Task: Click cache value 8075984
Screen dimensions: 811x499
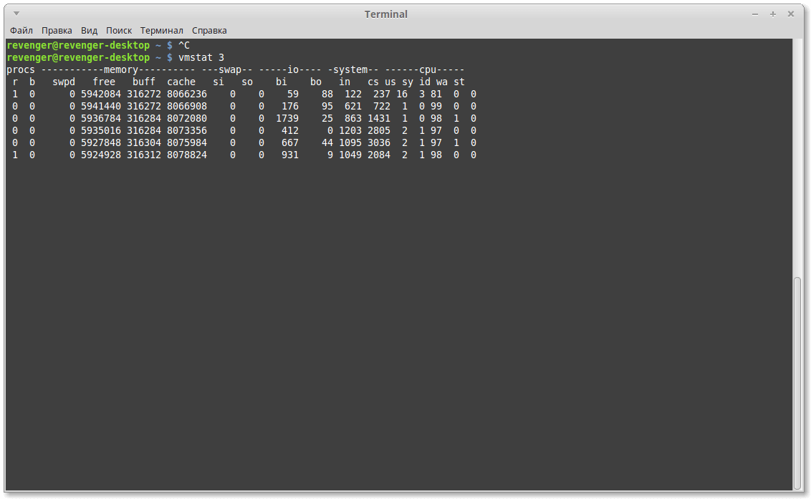Action: 187,142
